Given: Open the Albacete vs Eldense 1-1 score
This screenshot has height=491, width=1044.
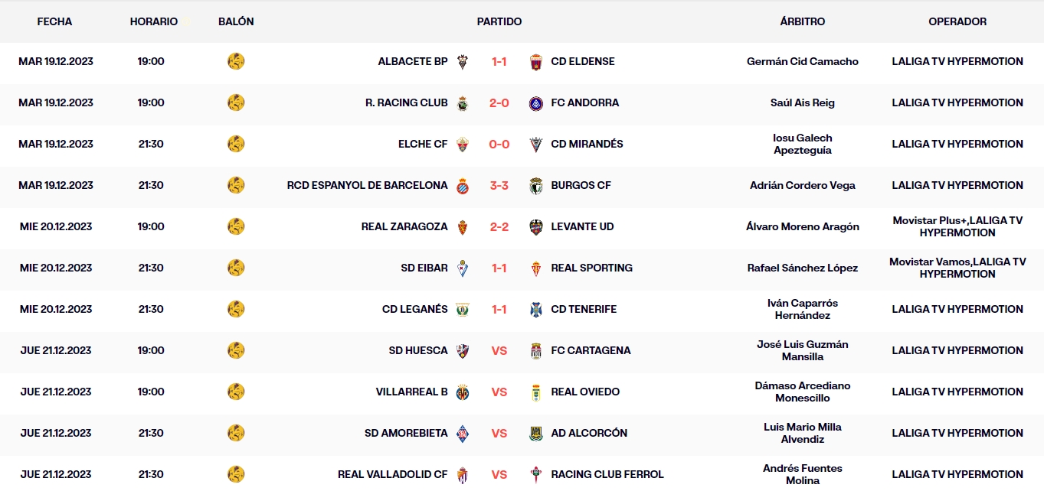Looking at the screenshot, I should [499, 61].
